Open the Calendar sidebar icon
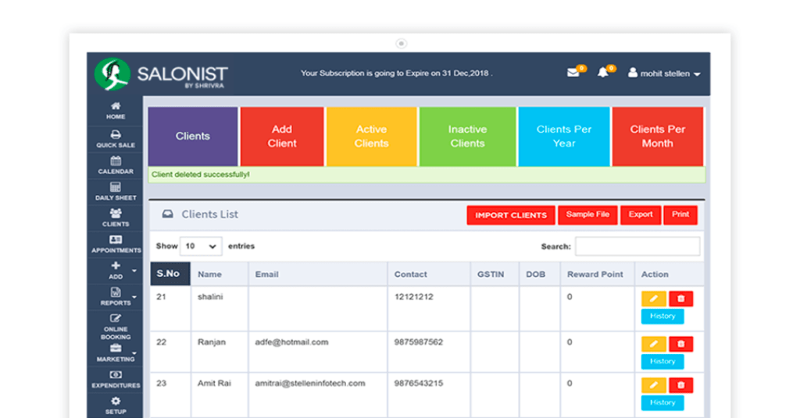Image resolution: width=800 pixels, height=418 pixels. tap(116, 165)
